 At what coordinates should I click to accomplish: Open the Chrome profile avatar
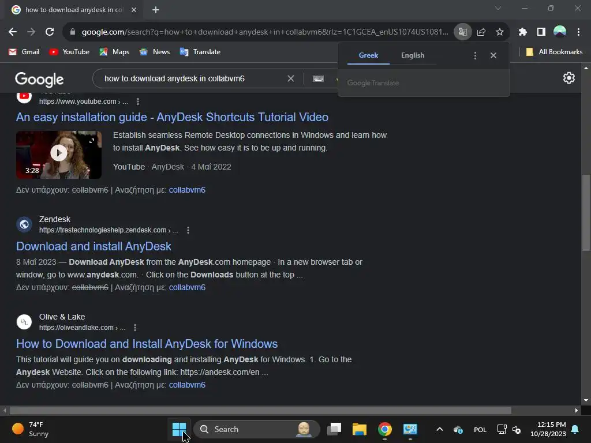[560, 32]
